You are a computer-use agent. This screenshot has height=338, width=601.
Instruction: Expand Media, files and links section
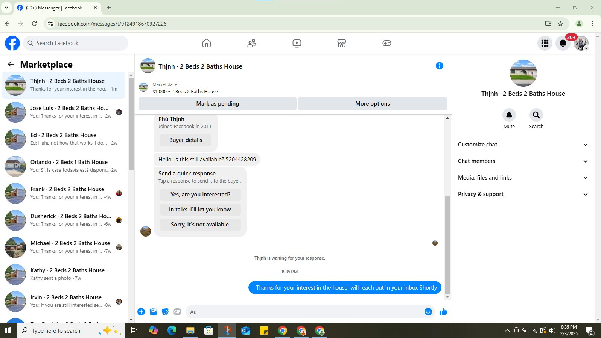point(523,178)
